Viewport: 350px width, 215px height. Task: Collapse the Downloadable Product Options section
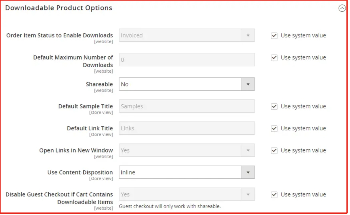coord(342,9)
